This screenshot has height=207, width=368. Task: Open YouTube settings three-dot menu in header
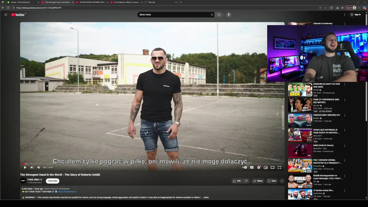point(344,15)
